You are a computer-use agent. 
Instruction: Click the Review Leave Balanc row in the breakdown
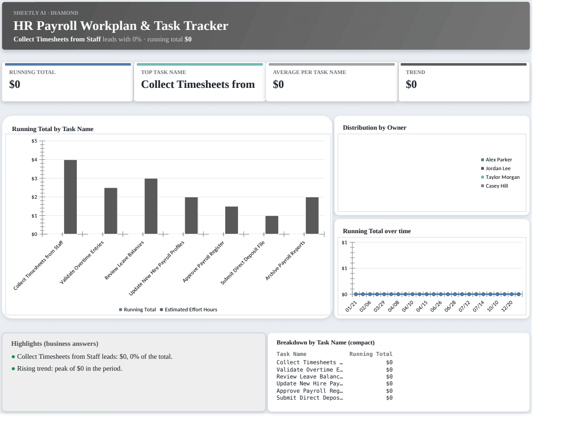[334, 376]
